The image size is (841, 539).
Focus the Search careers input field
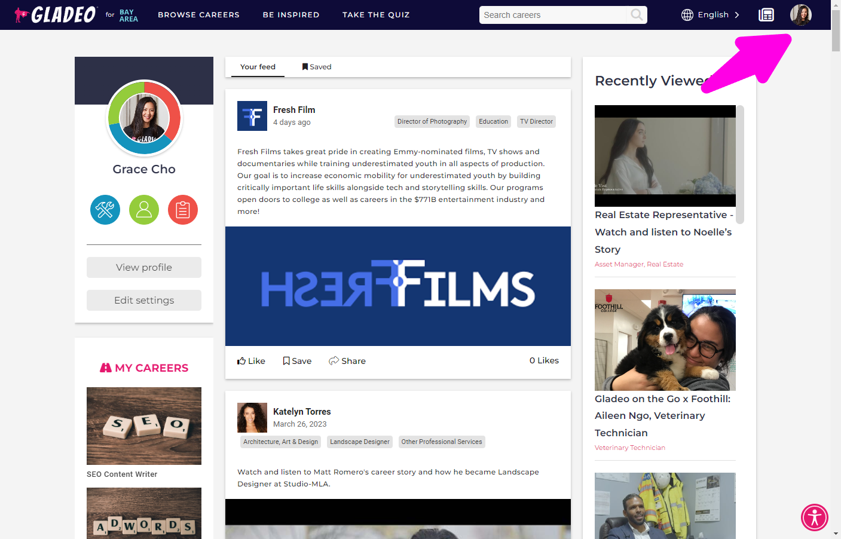(553, 15)
